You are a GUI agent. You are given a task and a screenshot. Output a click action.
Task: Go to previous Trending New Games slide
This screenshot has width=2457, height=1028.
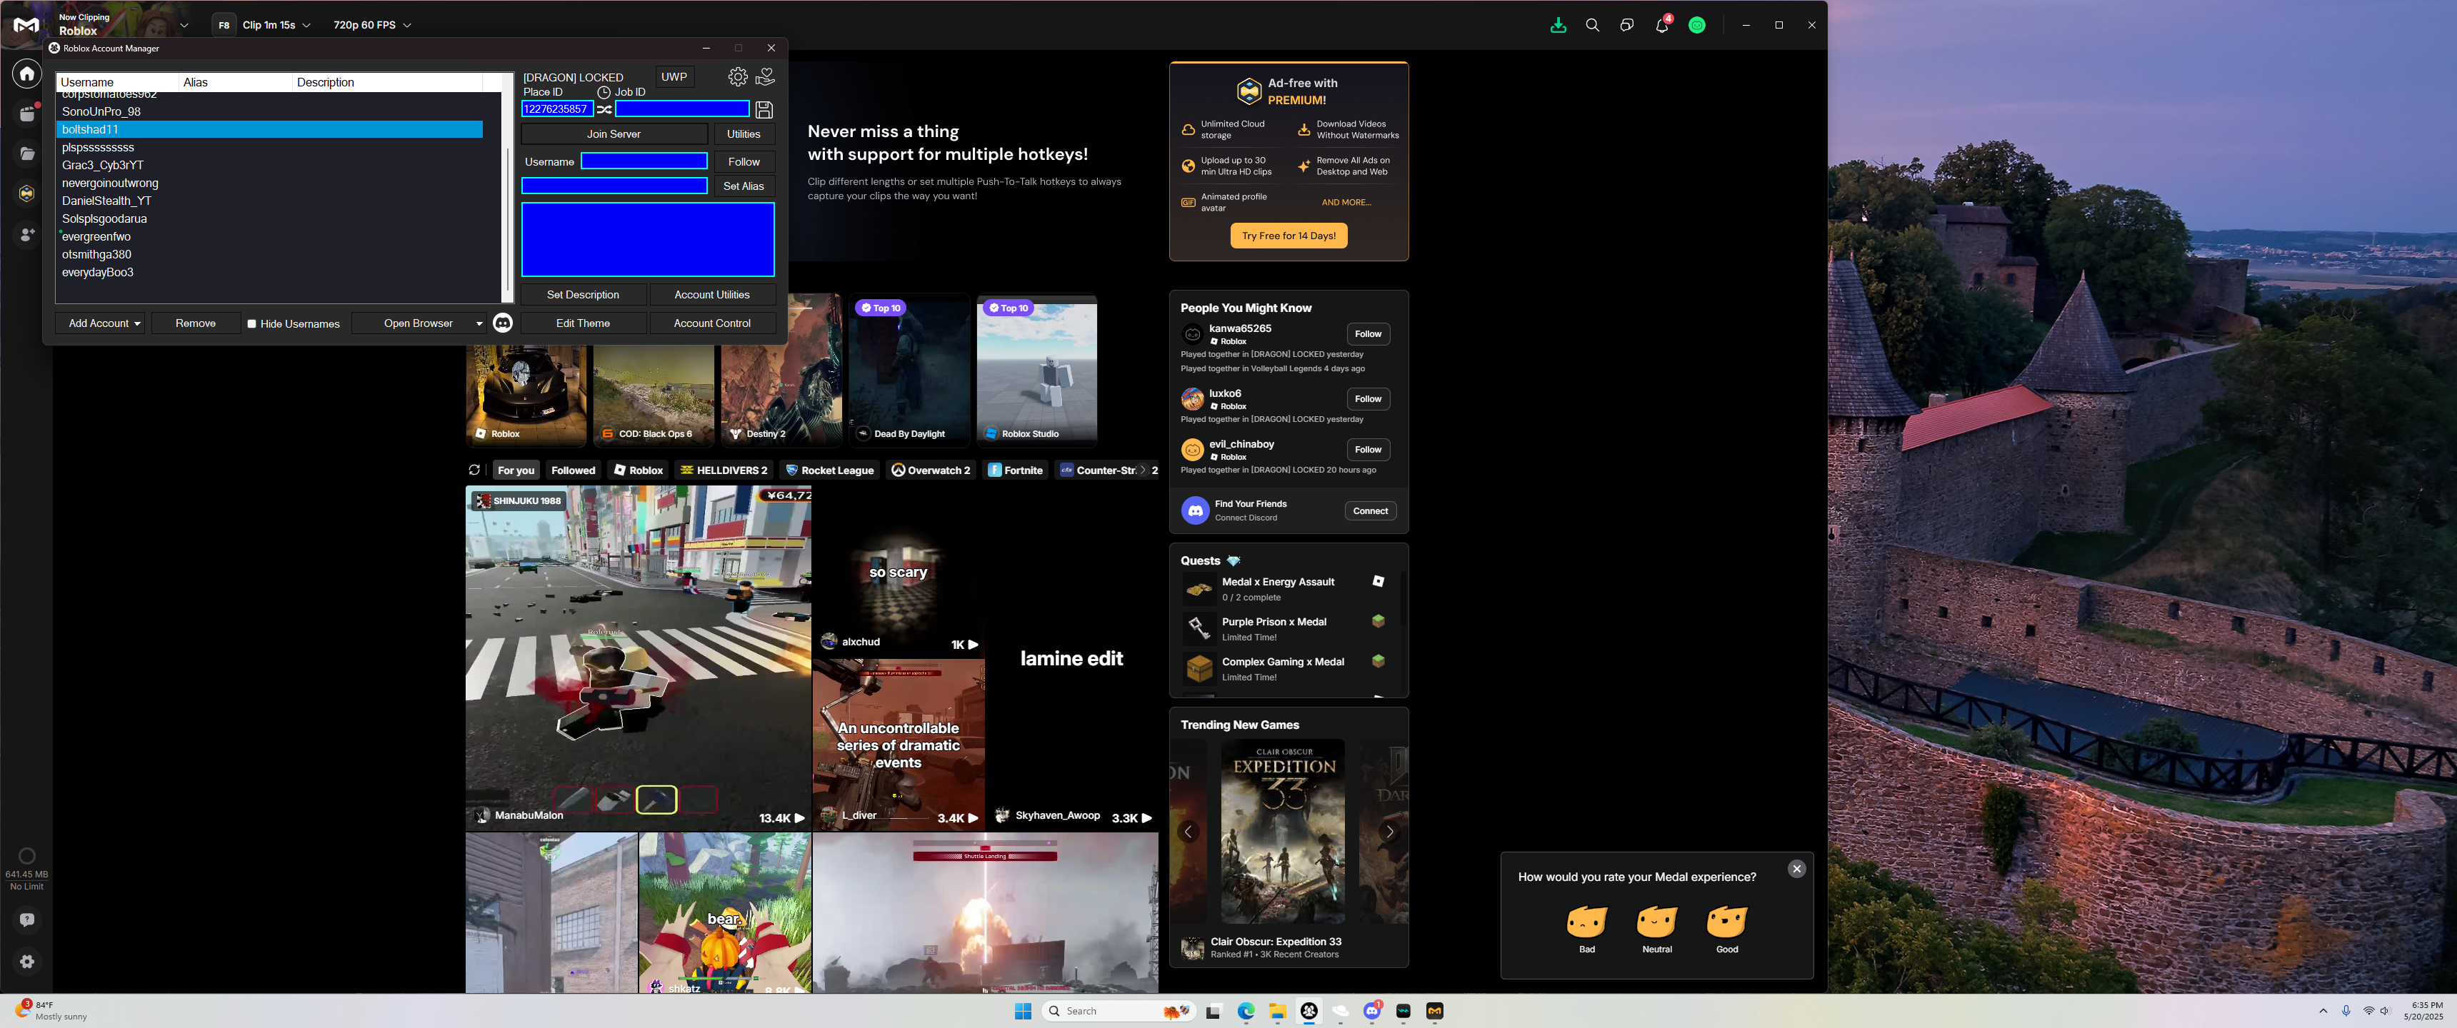click(x=1189, y=832)
